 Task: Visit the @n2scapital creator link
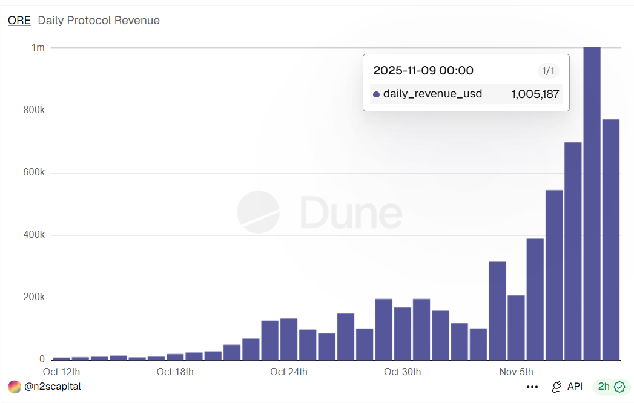pos(51,387)
